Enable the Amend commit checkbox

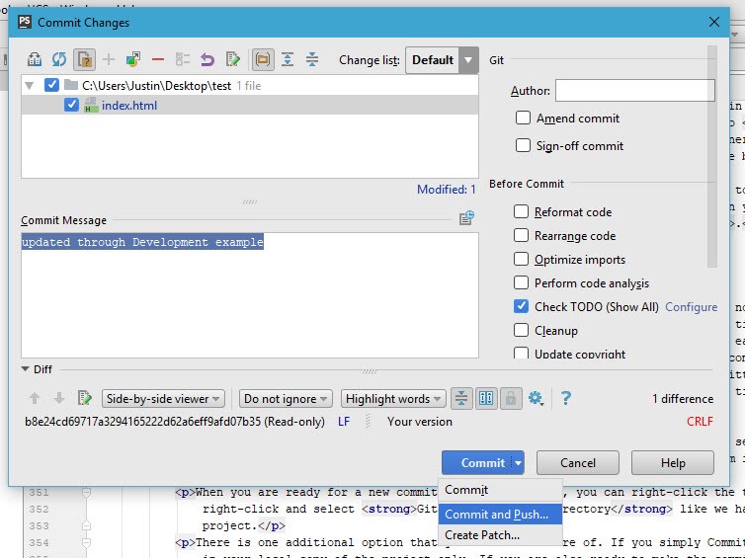point(523,118)
